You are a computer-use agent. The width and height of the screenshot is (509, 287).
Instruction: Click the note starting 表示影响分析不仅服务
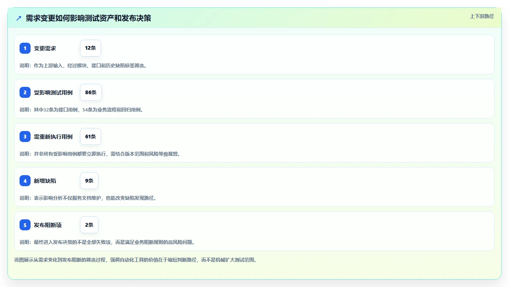click(x=88, y=198)
